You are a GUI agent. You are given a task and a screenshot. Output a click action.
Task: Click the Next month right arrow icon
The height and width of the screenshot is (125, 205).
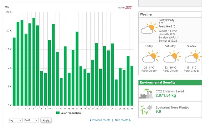(130, 120)
